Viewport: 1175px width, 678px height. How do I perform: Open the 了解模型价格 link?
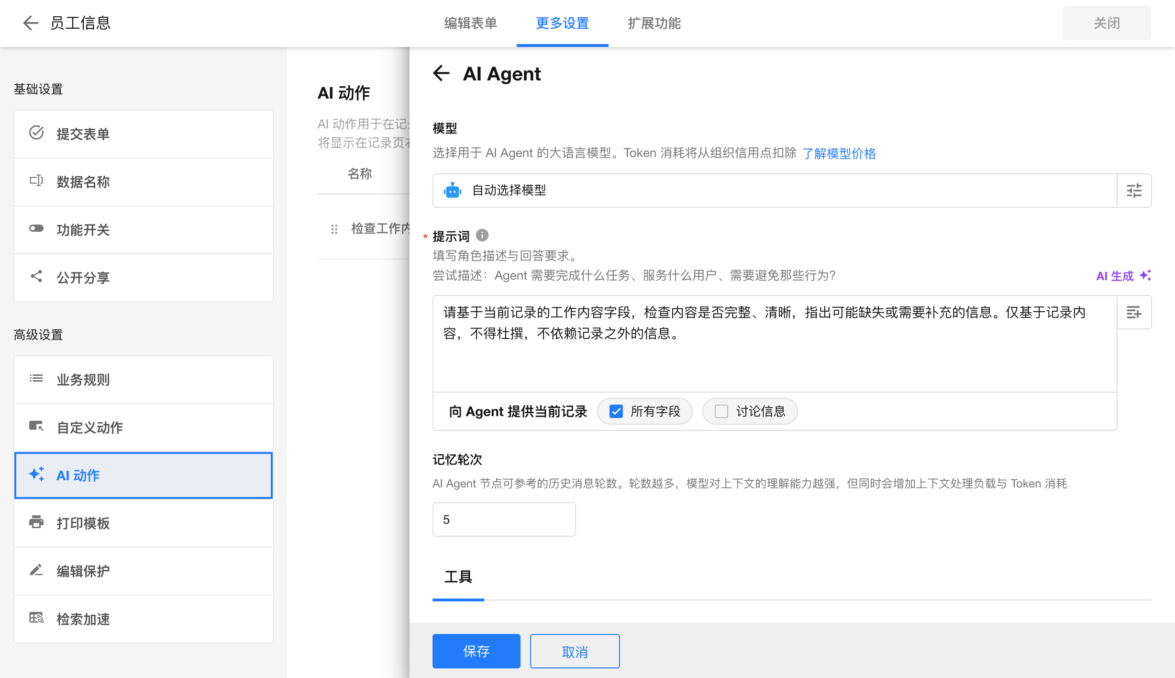click(839, 153)
